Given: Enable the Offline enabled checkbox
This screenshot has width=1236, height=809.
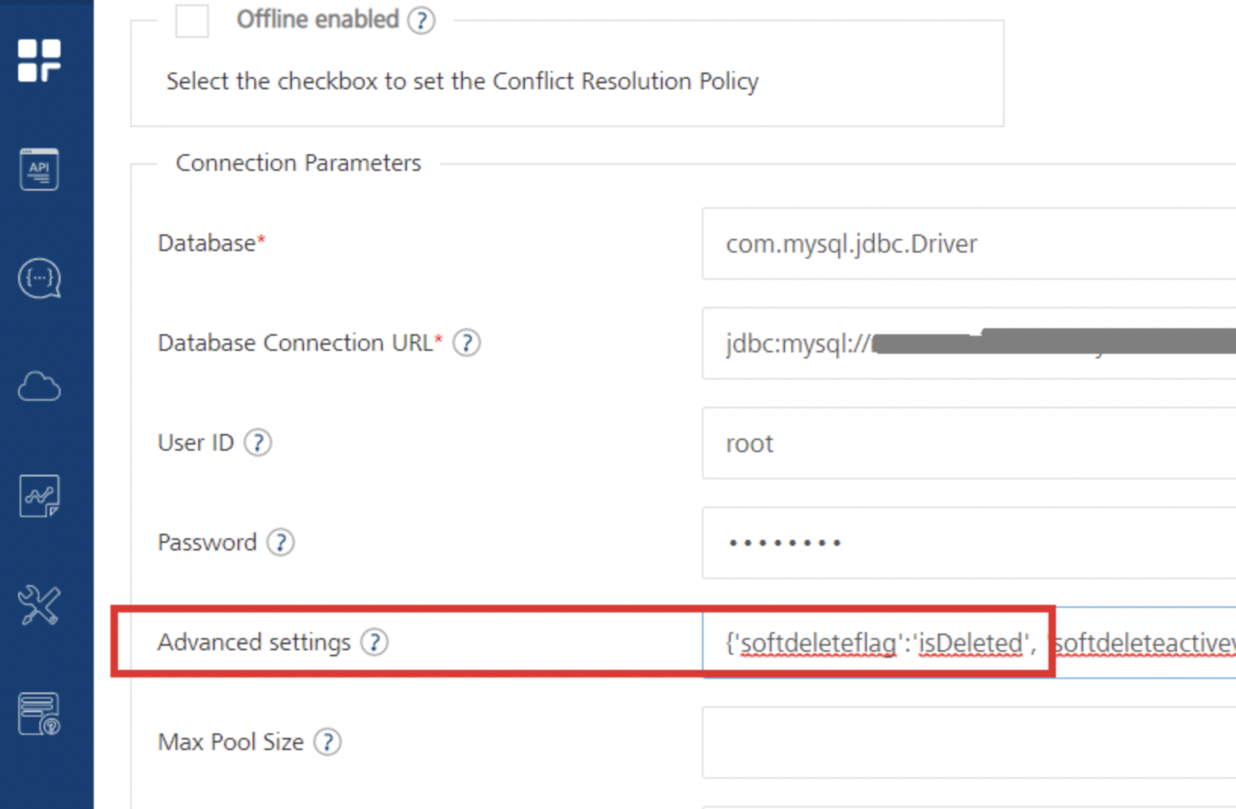Looking at the screenshot, I should pos(192,20).
